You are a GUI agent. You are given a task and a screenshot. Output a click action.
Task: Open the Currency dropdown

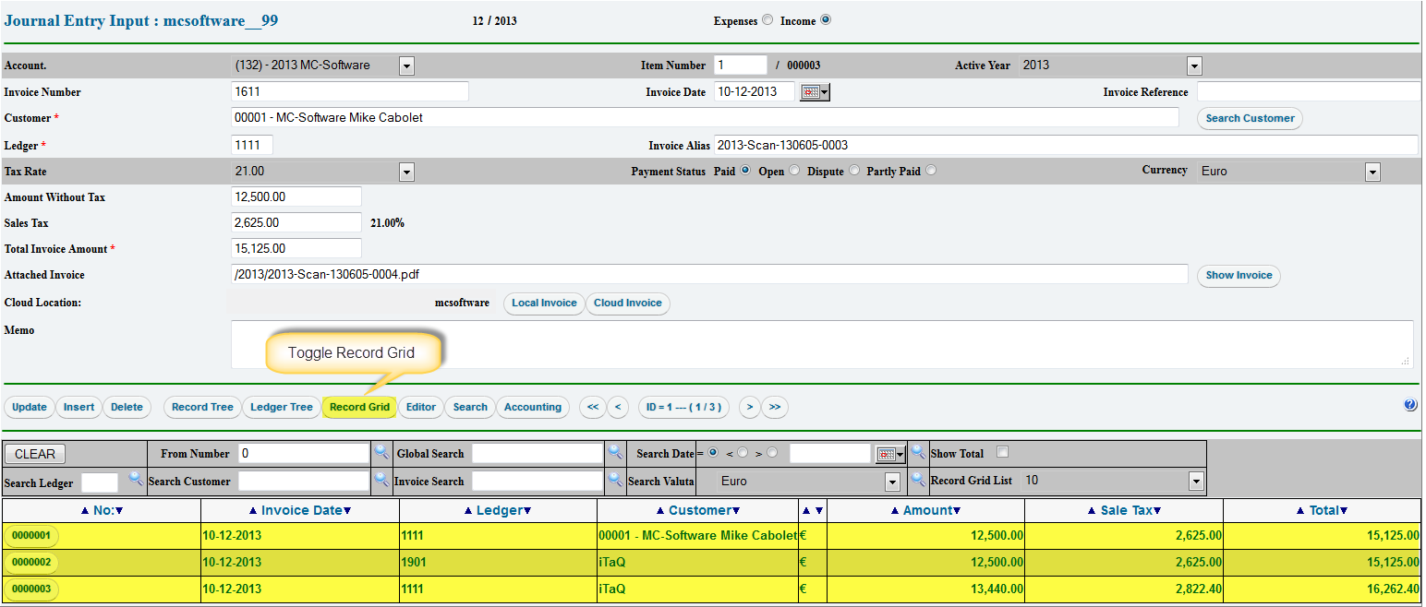click(1372, 173)
